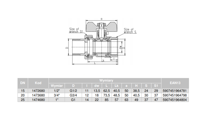
Task: Click dimension label "a" above the handle
Action: [101, 19]
